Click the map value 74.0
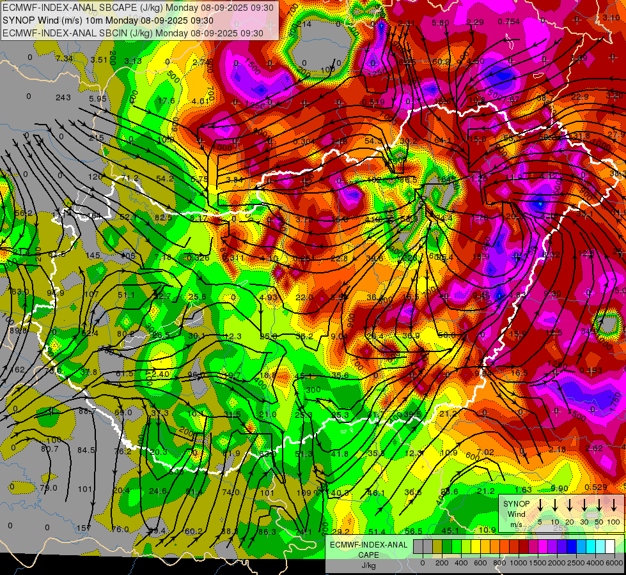 point(231,492)
